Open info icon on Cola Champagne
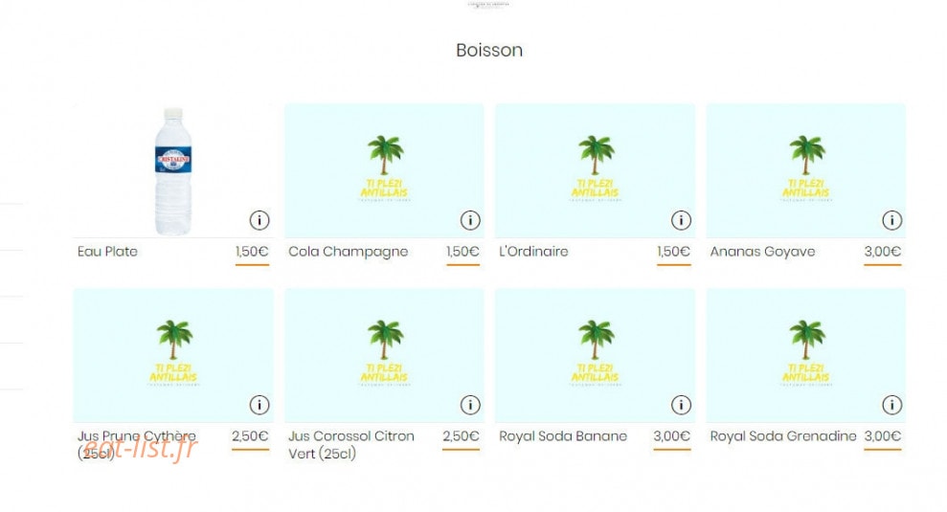 pyautogui.click(x=470, y=220)
